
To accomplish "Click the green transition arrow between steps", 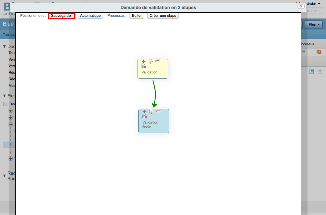I will click(155, 94).
